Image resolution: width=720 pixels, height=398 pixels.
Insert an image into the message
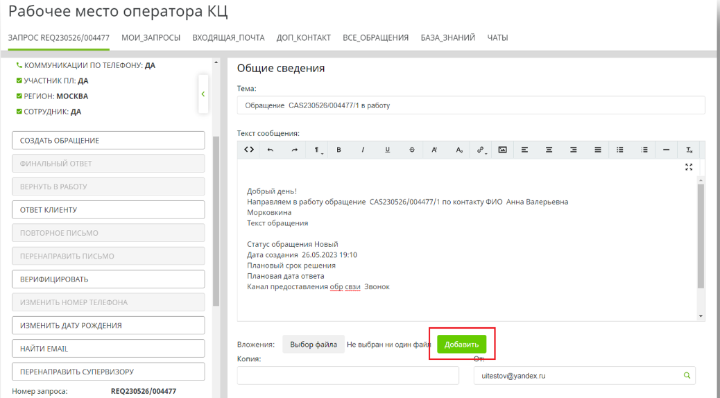pos(502,150)
